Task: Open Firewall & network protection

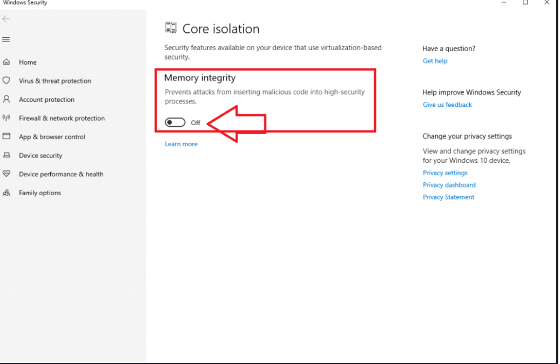Action: [62, 118]
